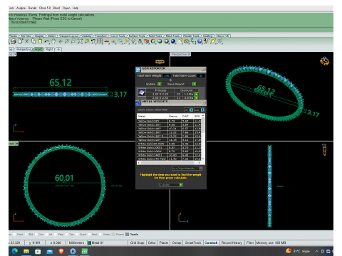The height and width of the screenshot is (256, 342).
Task: Click the princess gem thumbnail in Gem Reporter
Action: click(x=142, y=92)
